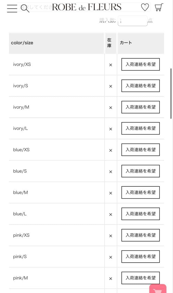Open search with magnifier icon
173x293 pixels.
[25, 9]
